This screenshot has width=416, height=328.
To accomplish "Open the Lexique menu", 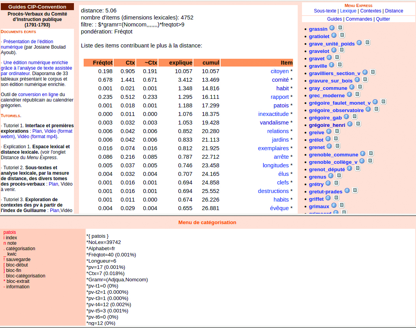I will tap(348, 11).
